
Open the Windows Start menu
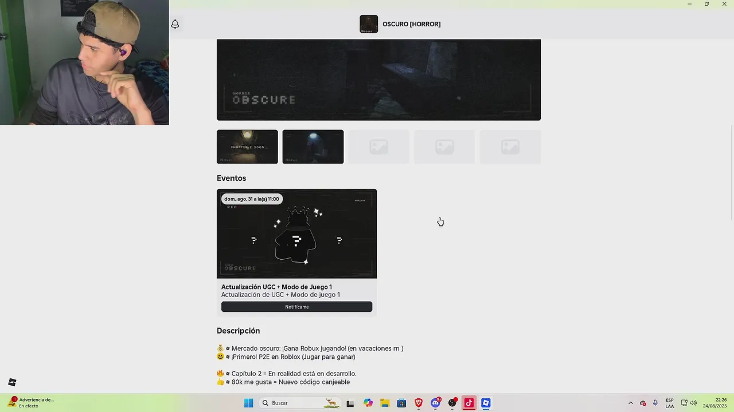click(x=248, y=403)
